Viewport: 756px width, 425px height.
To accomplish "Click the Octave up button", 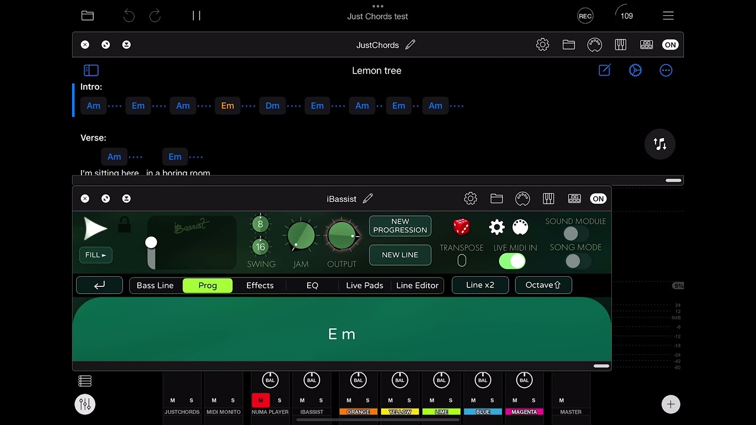I will point(543,285).
